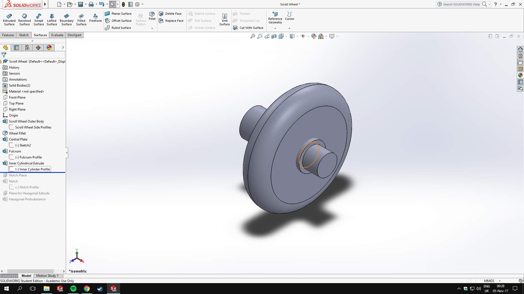This screenshot has height=294, width=524.
Task: Click the feature tree filter field
Action: pos(33,55)
